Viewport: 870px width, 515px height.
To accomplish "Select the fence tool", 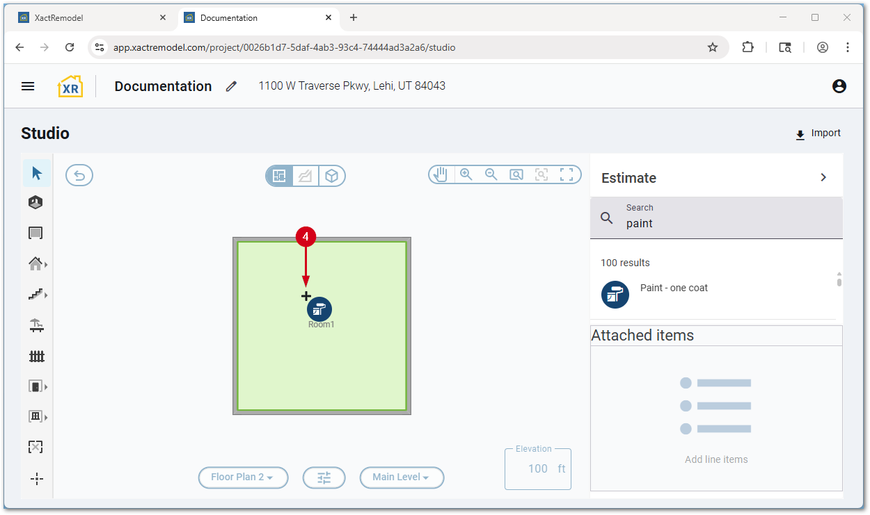I will [37, 356].
